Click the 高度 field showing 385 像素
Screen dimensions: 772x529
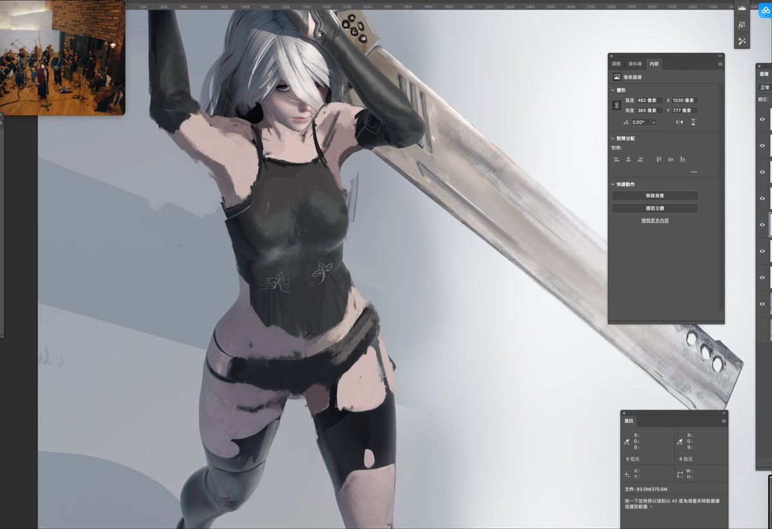click(648, 111)
